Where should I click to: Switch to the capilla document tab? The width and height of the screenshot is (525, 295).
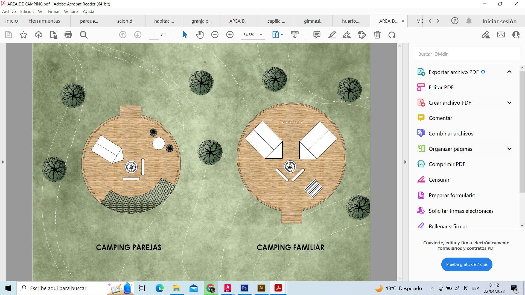click(x=276, y=21)
